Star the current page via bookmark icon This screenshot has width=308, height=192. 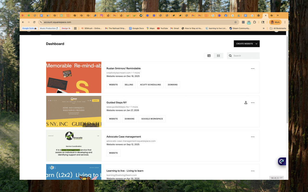point(236,22)
